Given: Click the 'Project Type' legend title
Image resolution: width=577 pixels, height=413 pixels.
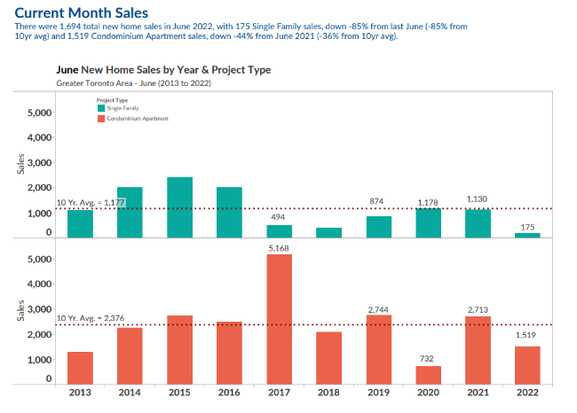Looking at the screenshot, I should click(112, 100).
